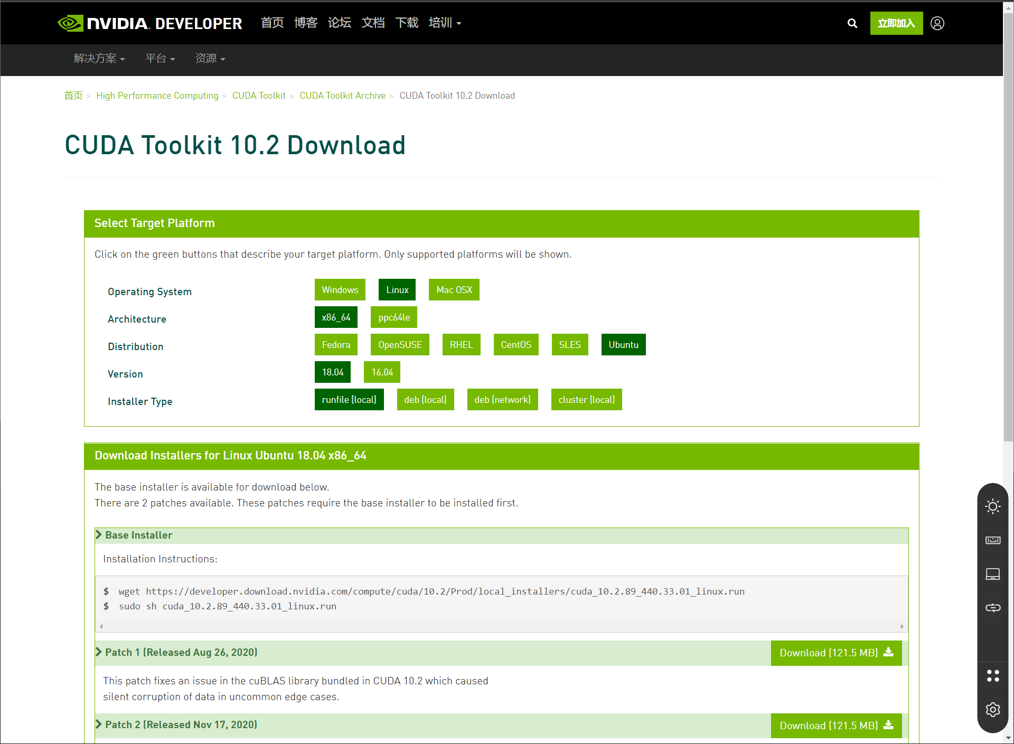The height and width of the screenshot is (744, 1014).
Task: Click the link loop icon in the sidebar
Action: coord(992,608)
